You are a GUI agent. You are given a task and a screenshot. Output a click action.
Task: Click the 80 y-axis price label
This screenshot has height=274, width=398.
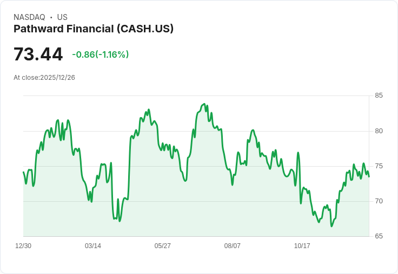pos(379,131)
